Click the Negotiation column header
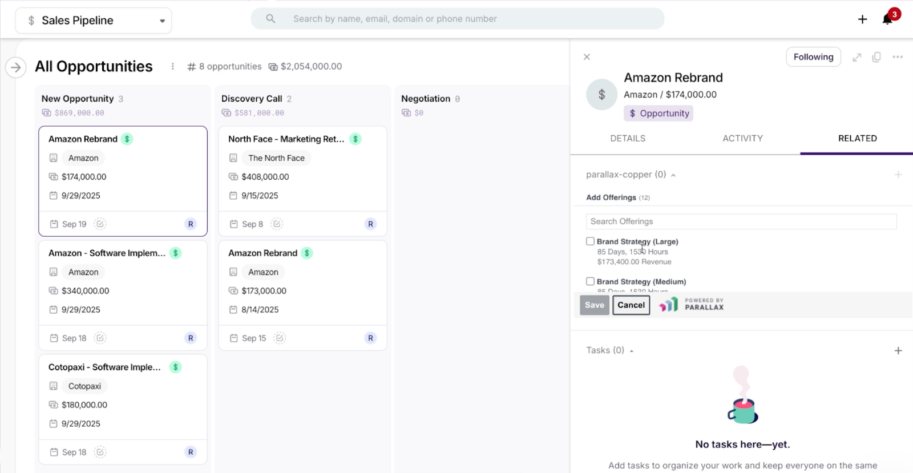This screenshot has height=473, width=913. pos(426,99)
